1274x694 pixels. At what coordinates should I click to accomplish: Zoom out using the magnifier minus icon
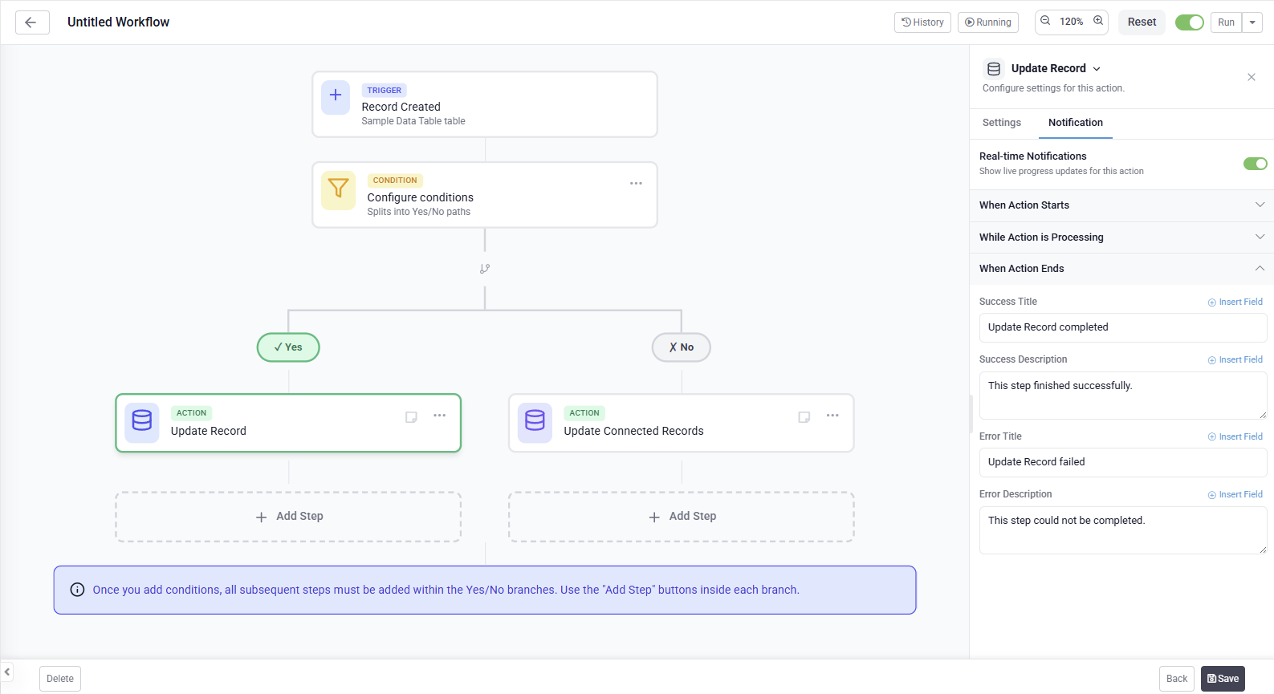click(1045, 21)
